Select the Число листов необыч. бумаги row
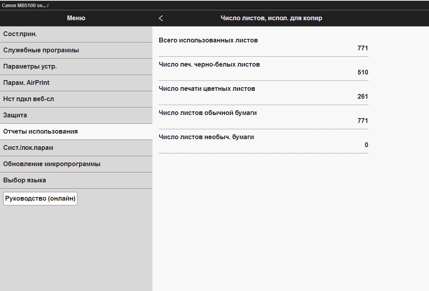429x291 pixels. pos(263,141)
